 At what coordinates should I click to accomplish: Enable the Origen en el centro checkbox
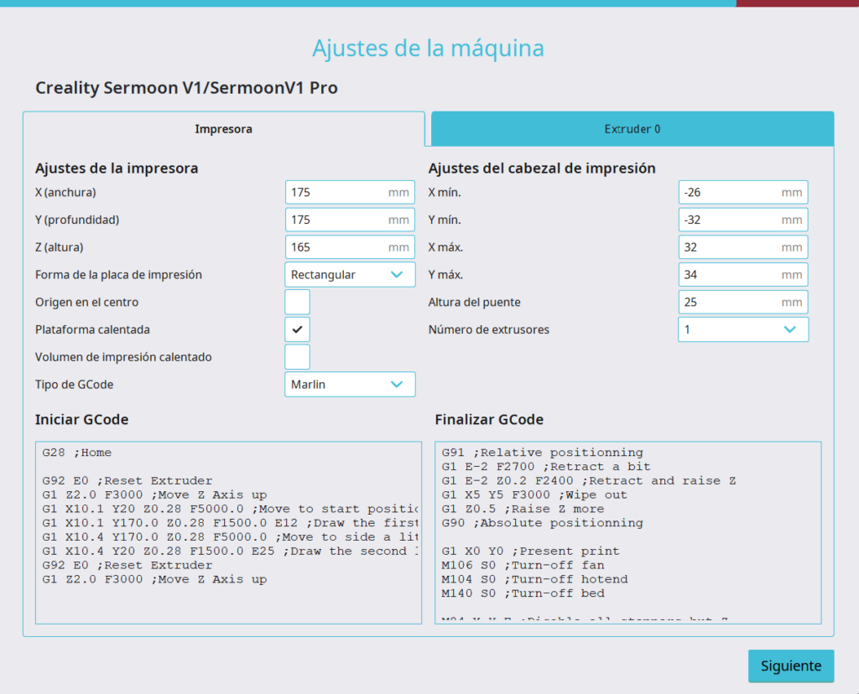(298, 302)
